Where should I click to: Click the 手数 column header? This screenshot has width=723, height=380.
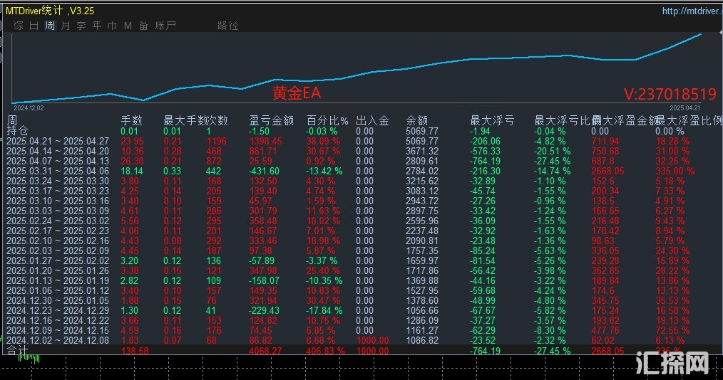pos(131,121)
